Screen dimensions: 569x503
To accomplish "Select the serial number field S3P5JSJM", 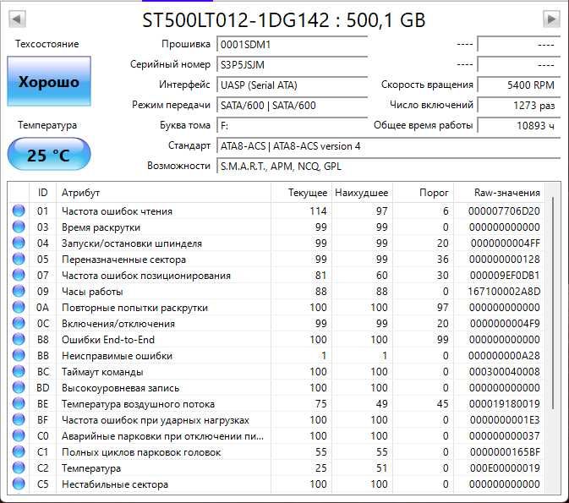I will (x=293, y=65).
